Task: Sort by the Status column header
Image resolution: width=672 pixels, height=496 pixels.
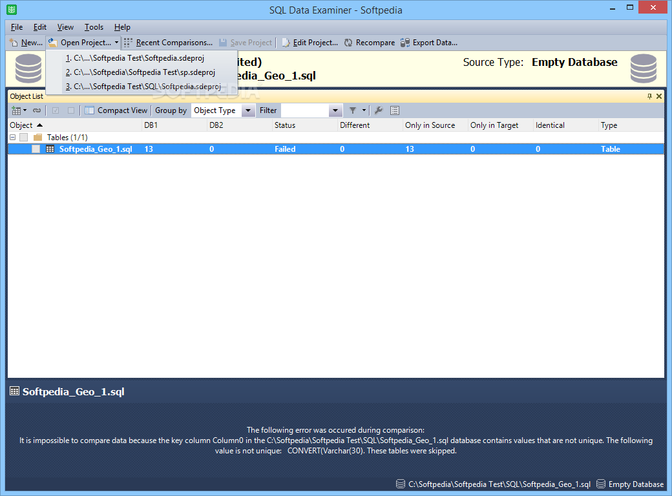Action: pos(305,125)
